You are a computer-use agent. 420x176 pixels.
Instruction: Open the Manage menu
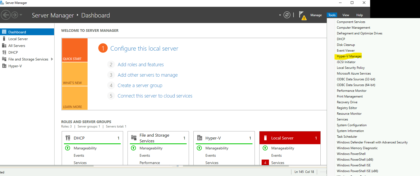(x=316, y=15)
